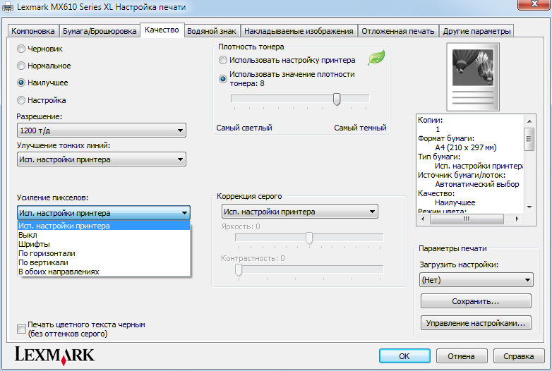Switch to the Отложенная печать tab

point(398,31)
